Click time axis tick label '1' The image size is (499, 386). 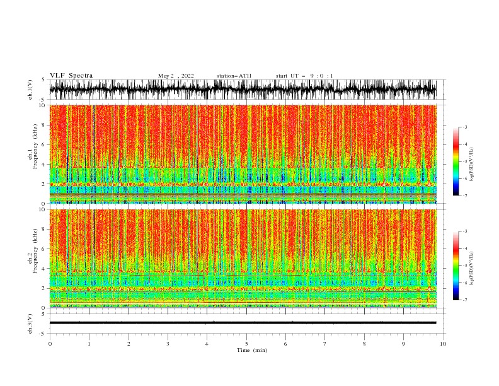tap(89, 344)
